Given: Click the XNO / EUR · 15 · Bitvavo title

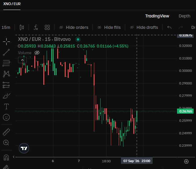Looking at the screenshot, I should coord(44,39).
